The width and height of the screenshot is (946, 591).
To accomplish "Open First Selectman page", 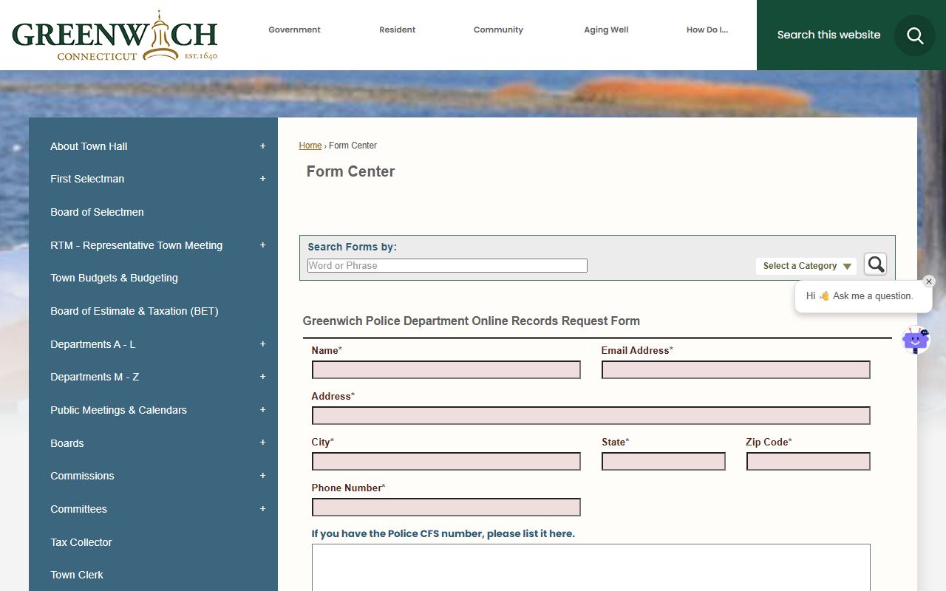I will coord(87,179).
